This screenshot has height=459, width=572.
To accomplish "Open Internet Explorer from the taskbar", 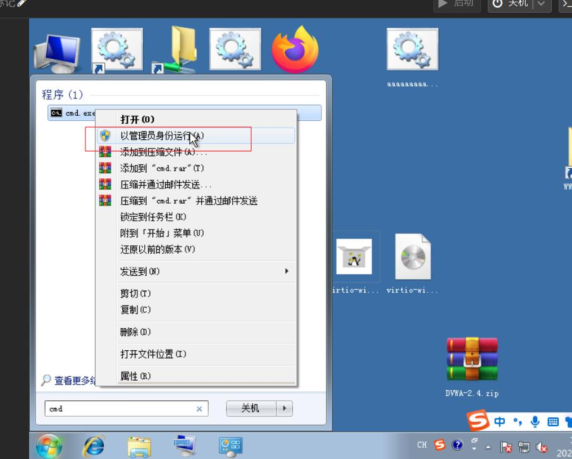I will tap(94, 446).
